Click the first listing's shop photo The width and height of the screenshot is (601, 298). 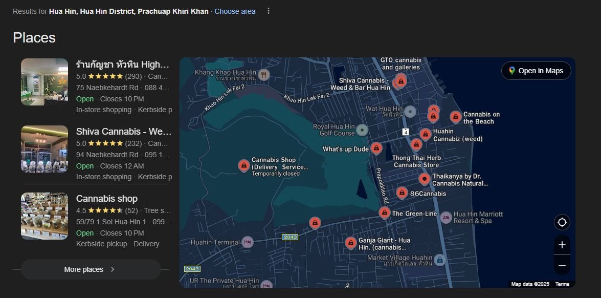tap(44, 82)
